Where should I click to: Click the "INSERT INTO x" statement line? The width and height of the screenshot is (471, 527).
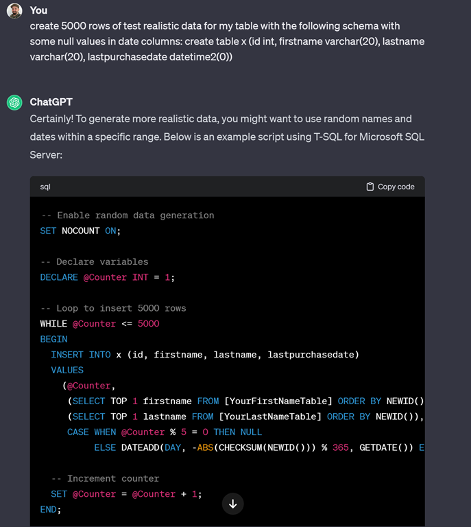[x=204, y=355]
